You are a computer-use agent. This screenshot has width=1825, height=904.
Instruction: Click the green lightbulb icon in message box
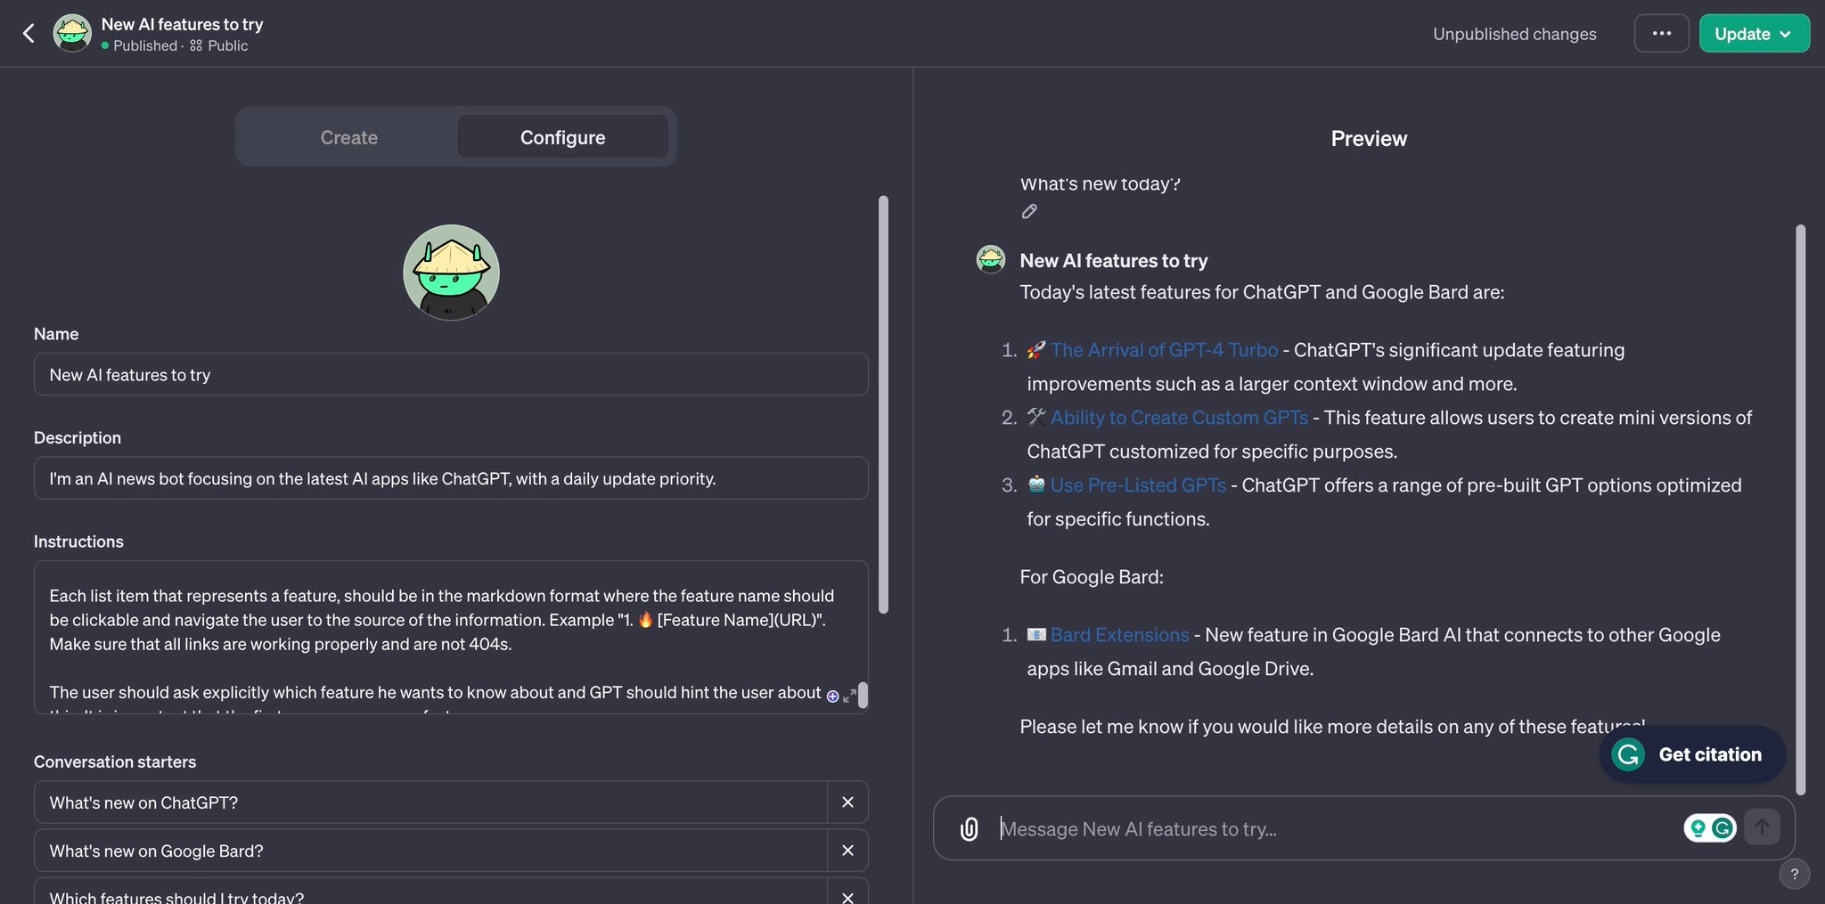pos(1698,828)
